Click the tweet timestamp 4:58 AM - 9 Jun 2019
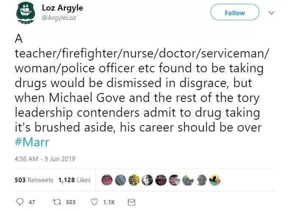This screenshot has width=288, height=211. (x=44, y=159)
